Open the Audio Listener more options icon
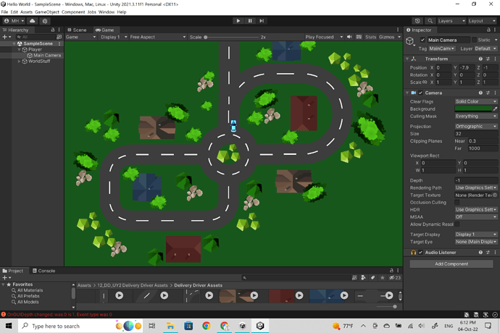Image resolution: width=500 pixels, height=333 pixels. point(495,253)
